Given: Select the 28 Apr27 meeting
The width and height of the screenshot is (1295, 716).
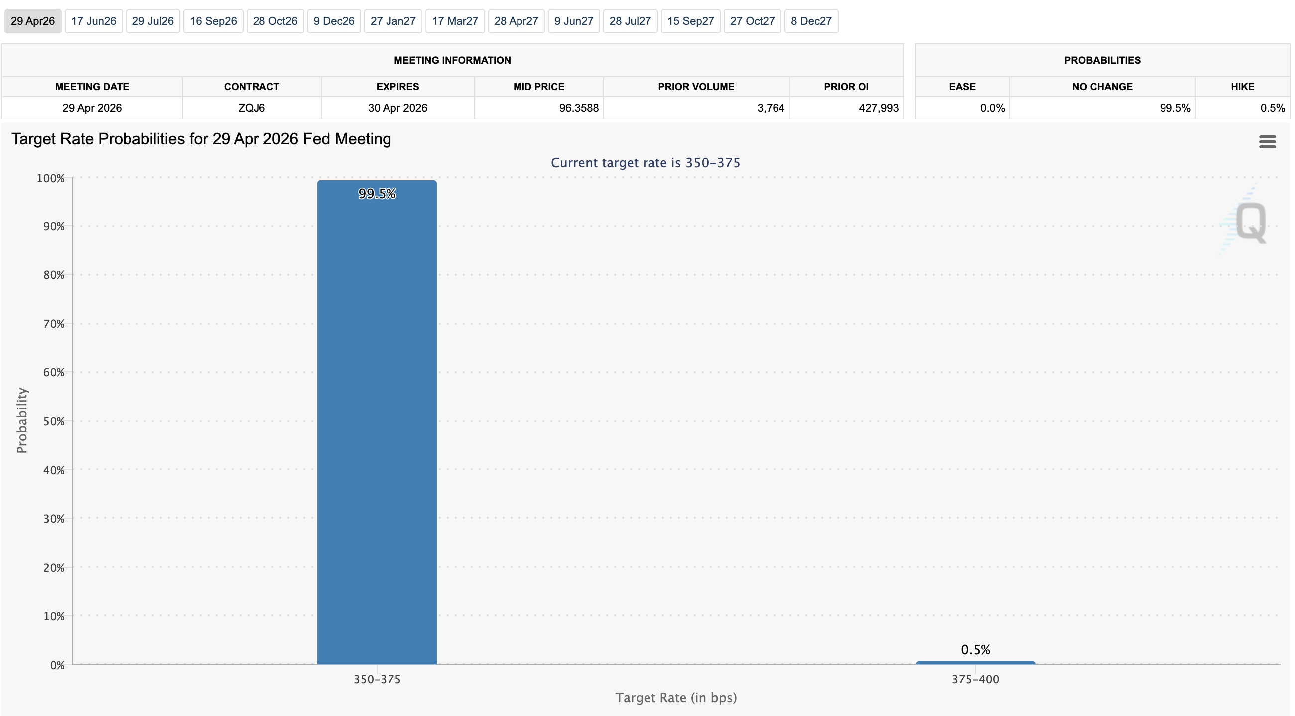Looking at the screenshot, I should 516,21.
